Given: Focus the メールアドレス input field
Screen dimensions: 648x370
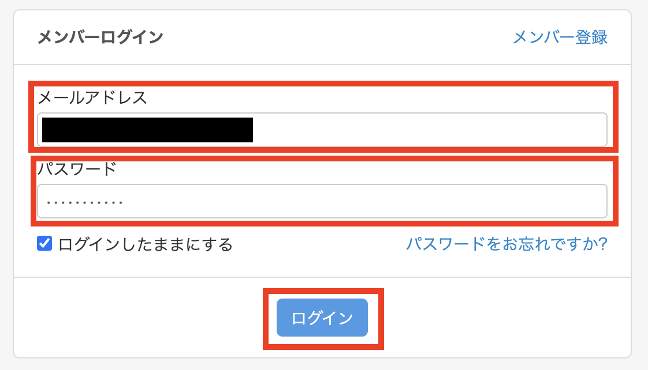Looking at the screenshot, I should pyautogui.click(x=427, y=130).
